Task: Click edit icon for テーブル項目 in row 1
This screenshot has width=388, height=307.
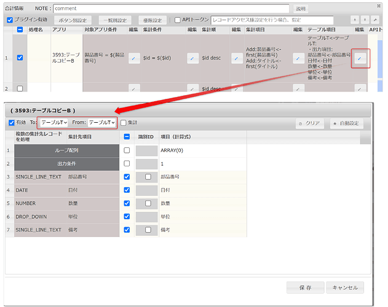Action: click(360, 58)
